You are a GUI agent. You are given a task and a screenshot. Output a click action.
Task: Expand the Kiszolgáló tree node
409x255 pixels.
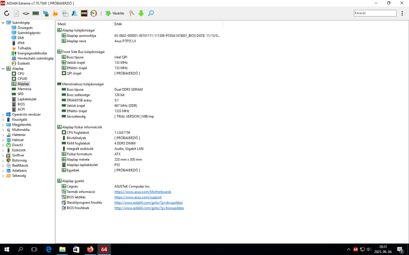point(3,120)
